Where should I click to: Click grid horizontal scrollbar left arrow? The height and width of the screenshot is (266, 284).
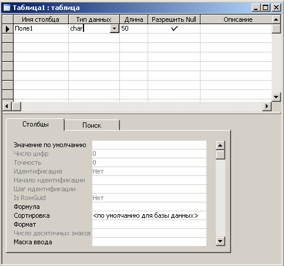[7, 107]
